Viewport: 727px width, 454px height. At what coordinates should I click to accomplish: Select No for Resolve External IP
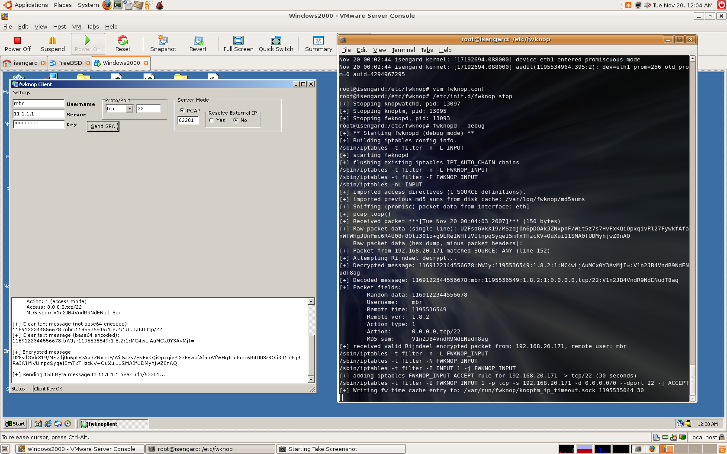[236, 121]
